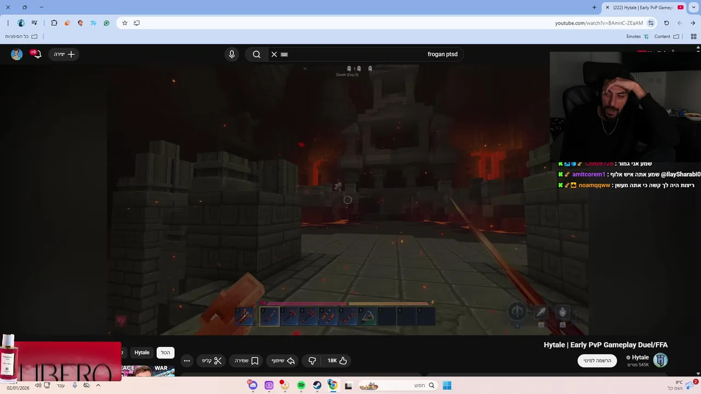
Task: Clear the search query with X
Action: pyautogui.click(x=274, y=54)
